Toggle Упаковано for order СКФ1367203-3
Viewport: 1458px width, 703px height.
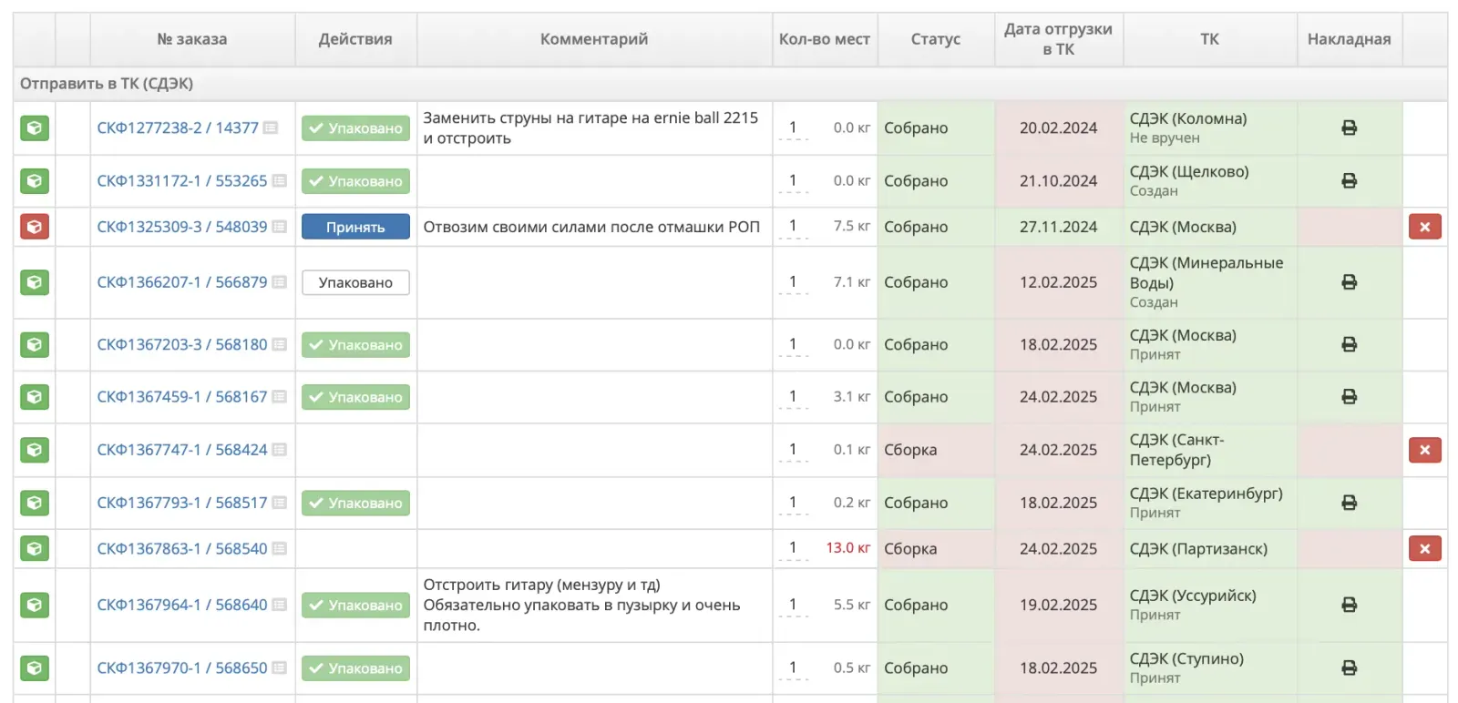[x=355, y=345]
